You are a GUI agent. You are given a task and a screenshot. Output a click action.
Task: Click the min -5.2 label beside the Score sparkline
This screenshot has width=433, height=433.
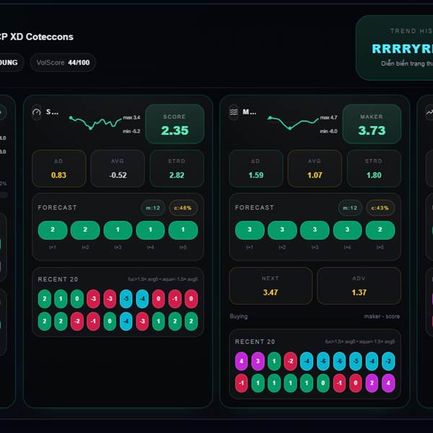[x=131, y=131]
